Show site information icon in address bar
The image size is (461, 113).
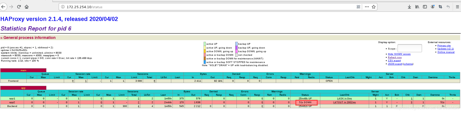coord(63,7)
